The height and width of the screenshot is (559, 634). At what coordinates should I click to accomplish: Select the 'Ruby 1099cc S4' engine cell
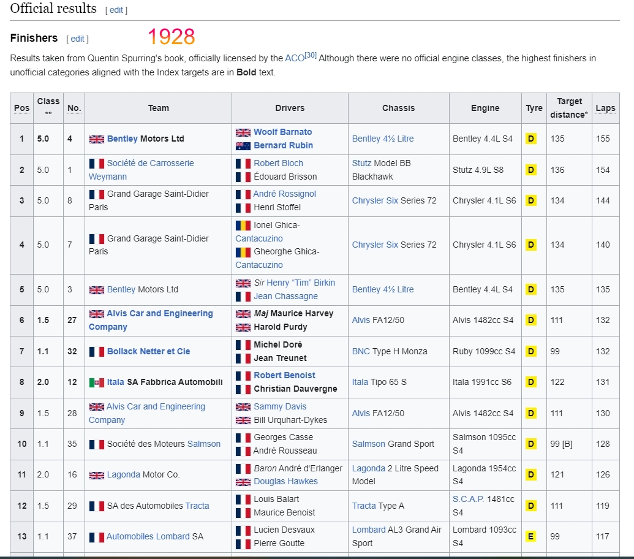[x=485, y=351]
